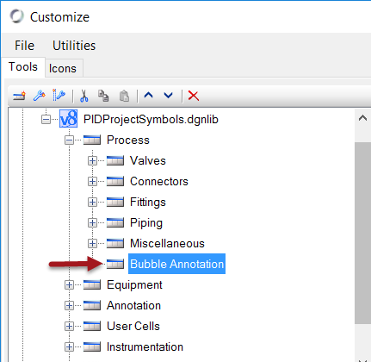The height and width of the screenshot is (362, 371).
Task: Copy the selected item with copy icon
Action: coord(103,96)
